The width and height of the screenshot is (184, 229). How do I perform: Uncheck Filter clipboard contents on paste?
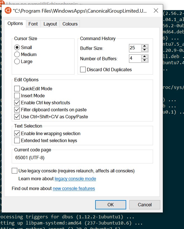pos(17,110)
